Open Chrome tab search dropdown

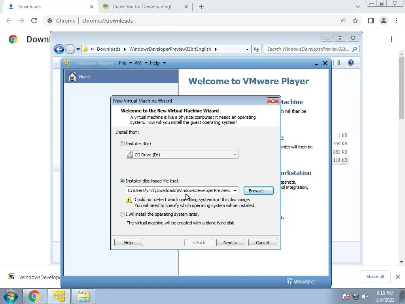(358, 7)
